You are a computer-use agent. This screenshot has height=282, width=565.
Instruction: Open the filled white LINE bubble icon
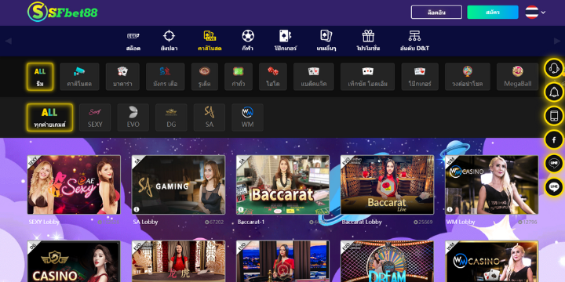pyautogui.click(x=554, y=187)
